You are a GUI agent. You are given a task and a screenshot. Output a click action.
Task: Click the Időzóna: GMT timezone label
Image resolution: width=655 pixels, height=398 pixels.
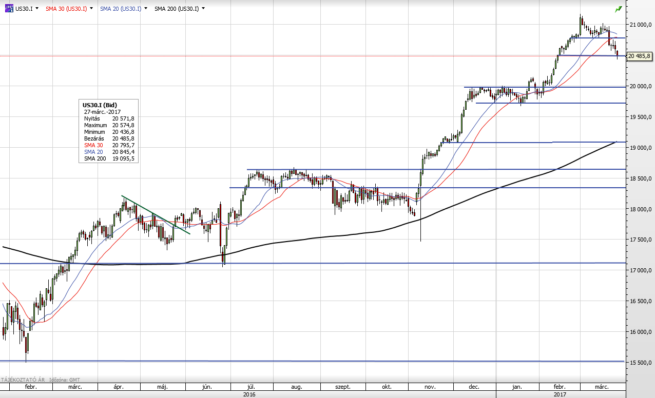point(65,380)
